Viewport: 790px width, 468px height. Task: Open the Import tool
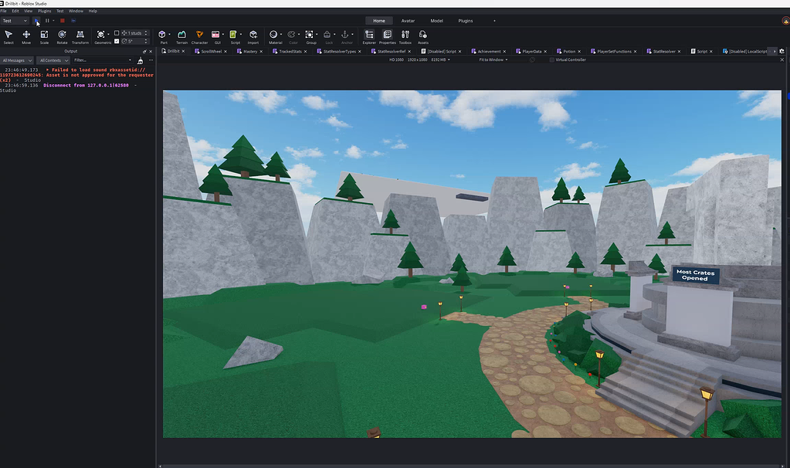pos(253,37)
